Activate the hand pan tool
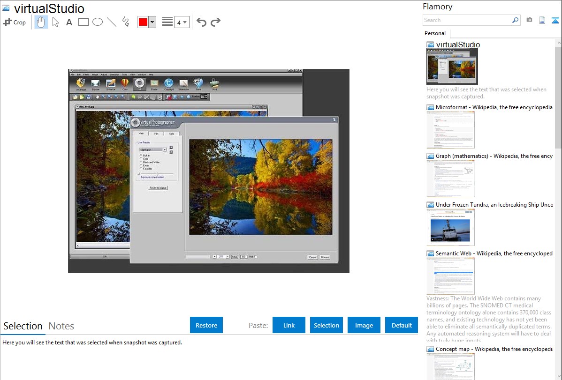Image resolution: width=562 pixels, height=380 pixels. click(x=41, y=22)
